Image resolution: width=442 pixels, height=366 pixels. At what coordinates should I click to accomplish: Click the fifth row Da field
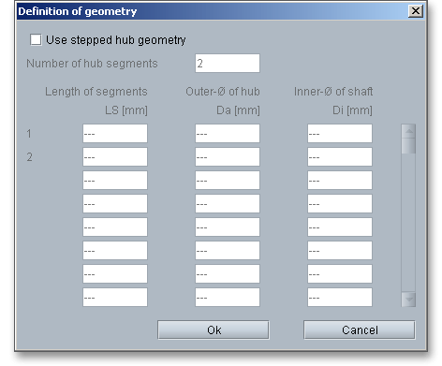[228, 227]
